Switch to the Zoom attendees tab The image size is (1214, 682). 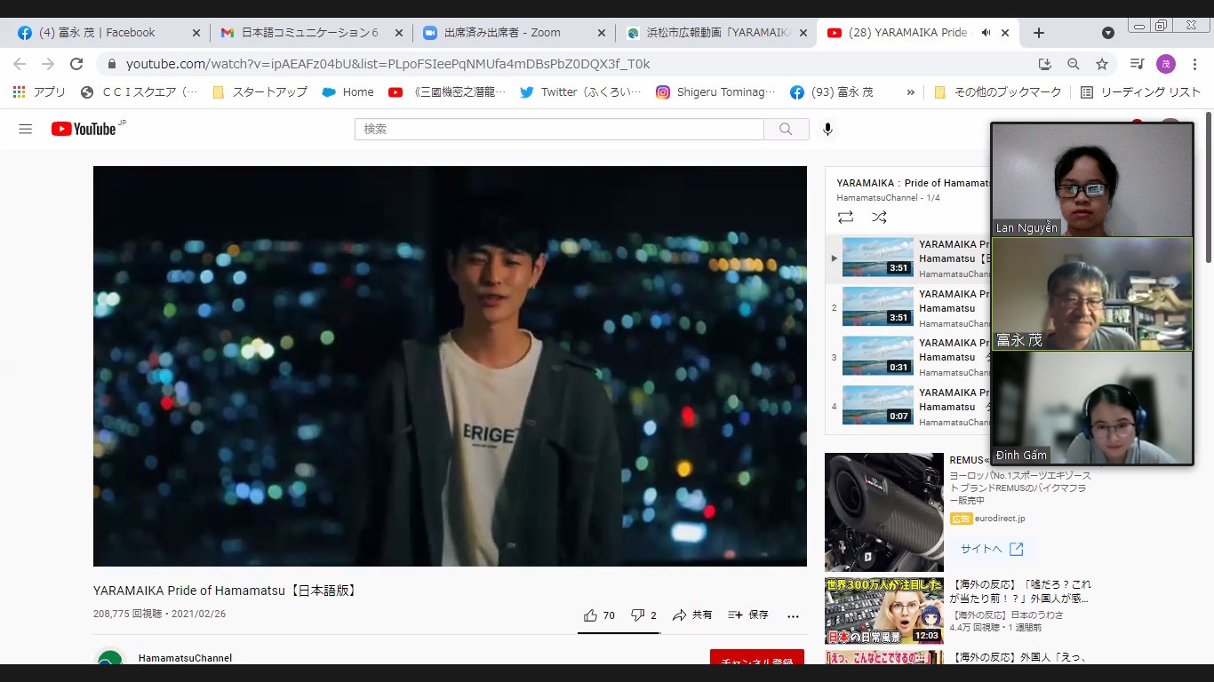click(502, 33)
